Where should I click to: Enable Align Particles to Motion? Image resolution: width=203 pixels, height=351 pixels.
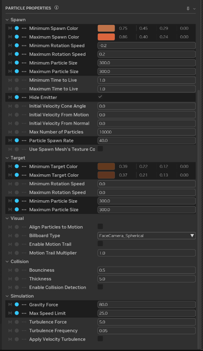[x=100, y=226]
